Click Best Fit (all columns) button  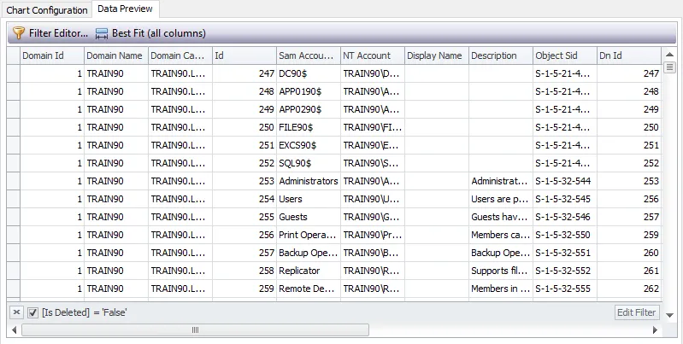click(x=150, y=33)
